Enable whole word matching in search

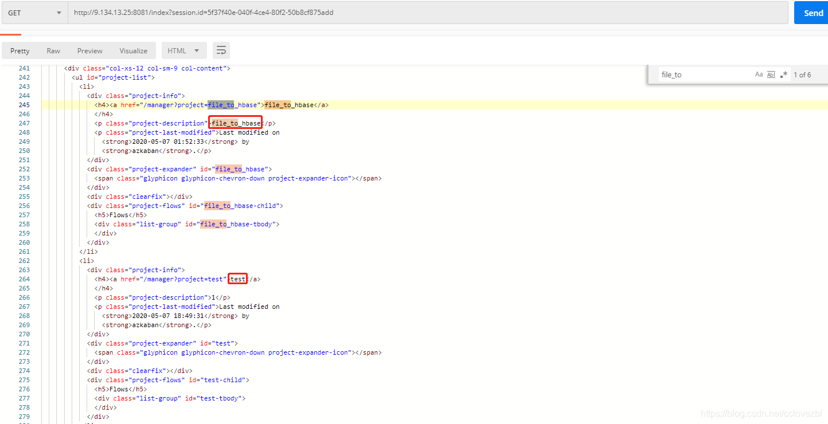[x=771, y=74]
